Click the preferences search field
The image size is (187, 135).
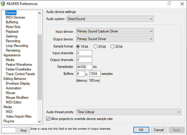[x=9, y=130]
